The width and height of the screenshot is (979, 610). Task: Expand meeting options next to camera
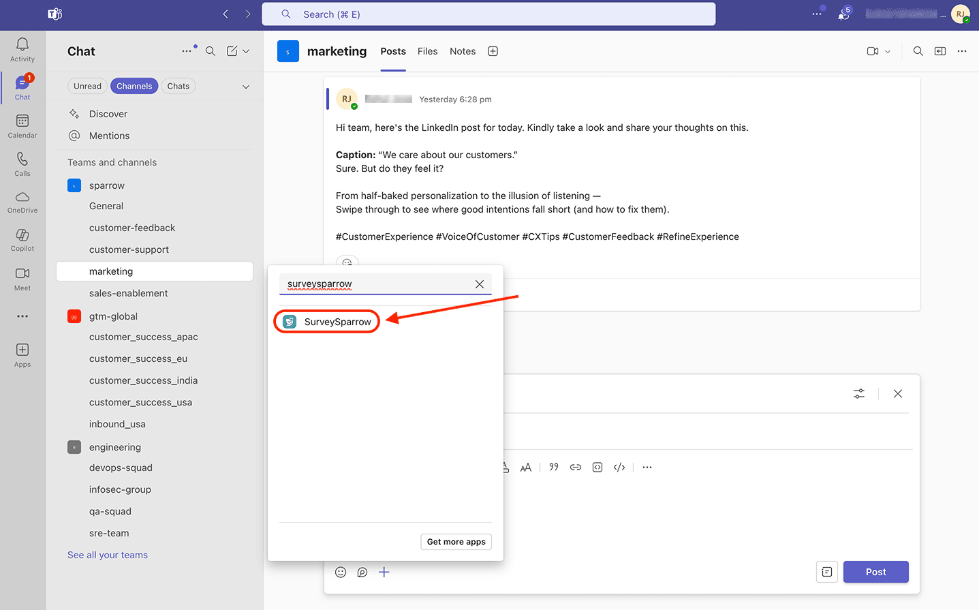888,52
